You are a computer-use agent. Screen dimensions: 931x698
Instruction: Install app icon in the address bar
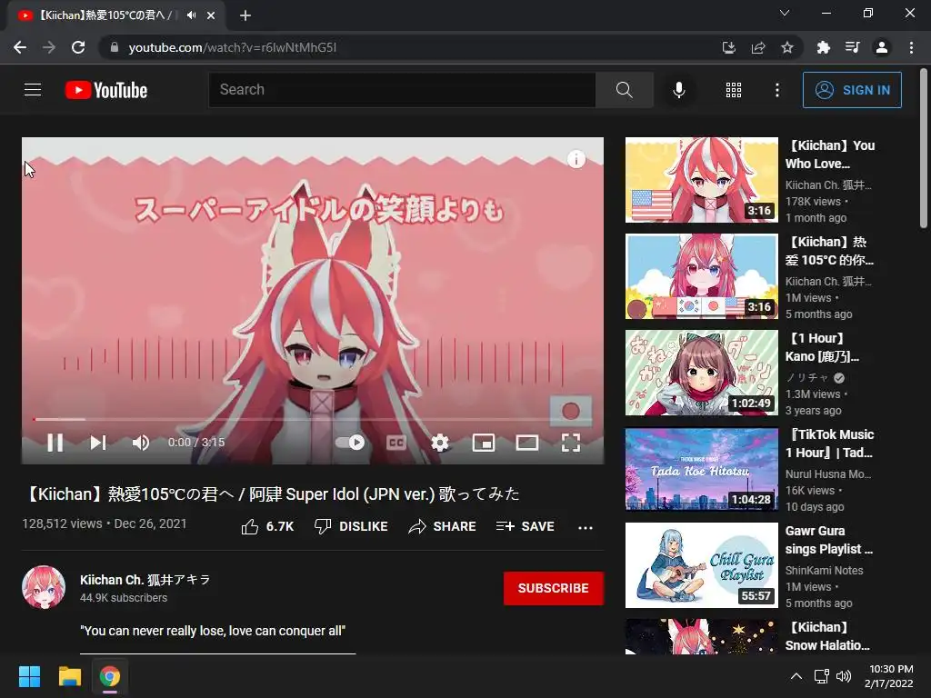point(729,47)
